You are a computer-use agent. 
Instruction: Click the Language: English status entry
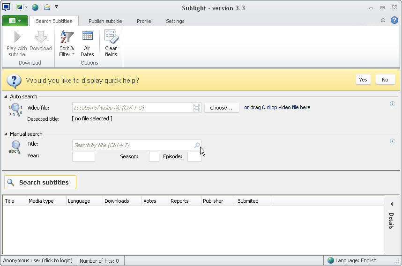pyautogui.click(x=352, y=261)
